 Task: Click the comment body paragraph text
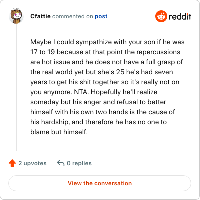click(x=107, y=87)
